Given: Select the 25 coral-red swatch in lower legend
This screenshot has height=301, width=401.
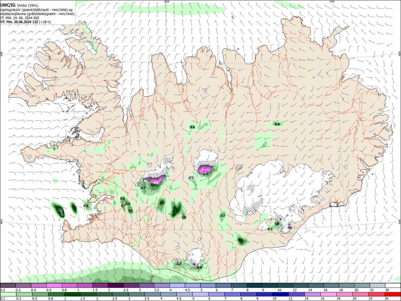Looking at the screenshot, I should point(376,294).
